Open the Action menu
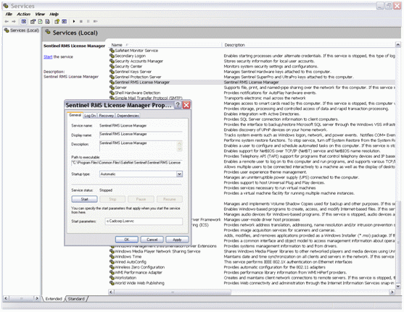 pos(23,14)
